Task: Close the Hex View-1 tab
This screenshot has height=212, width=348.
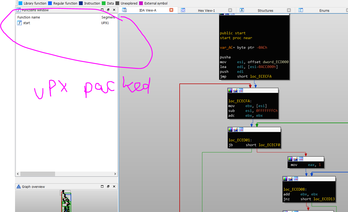Action: click(230, 10)
